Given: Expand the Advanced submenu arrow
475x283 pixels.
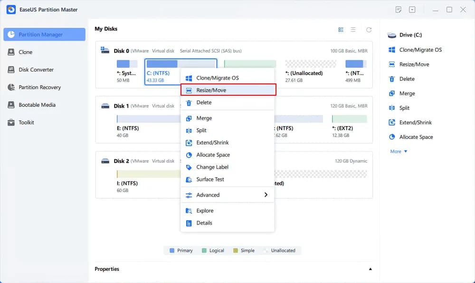Looking at the screenshot, I should 266,195.
